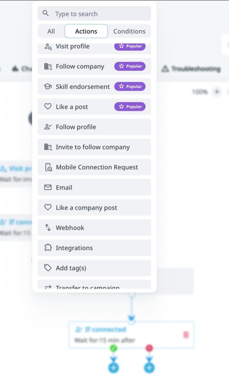Screen dimensions: 229x384
Task: Delete the If connected step via trash icon
Action: click(x=186, y=336)
